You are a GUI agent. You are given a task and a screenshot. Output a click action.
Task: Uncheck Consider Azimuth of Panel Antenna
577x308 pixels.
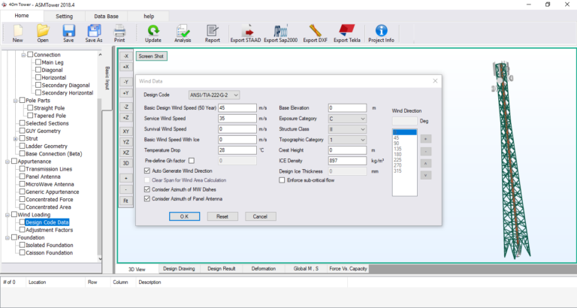click(147, 199)
